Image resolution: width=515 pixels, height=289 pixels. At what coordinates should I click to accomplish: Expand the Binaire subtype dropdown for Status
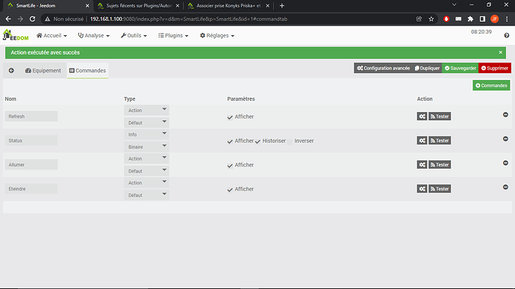tap(146, 146)
